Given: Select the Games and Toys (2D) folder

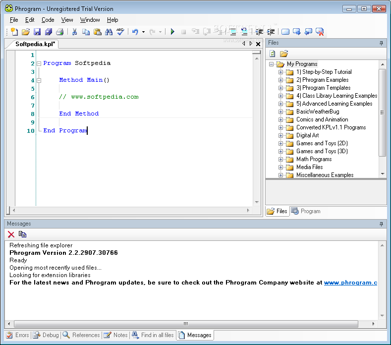Looking at the screenshot, I should coord(322,143).
